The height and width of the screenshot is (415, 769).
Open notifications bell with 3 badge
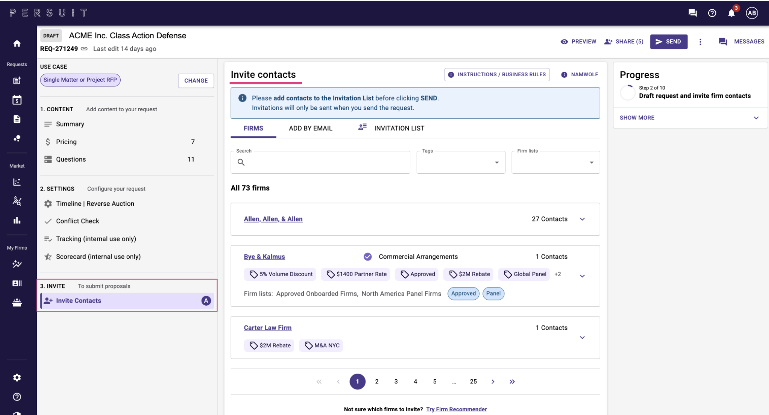pyautogui.click(x=732, y=13)
